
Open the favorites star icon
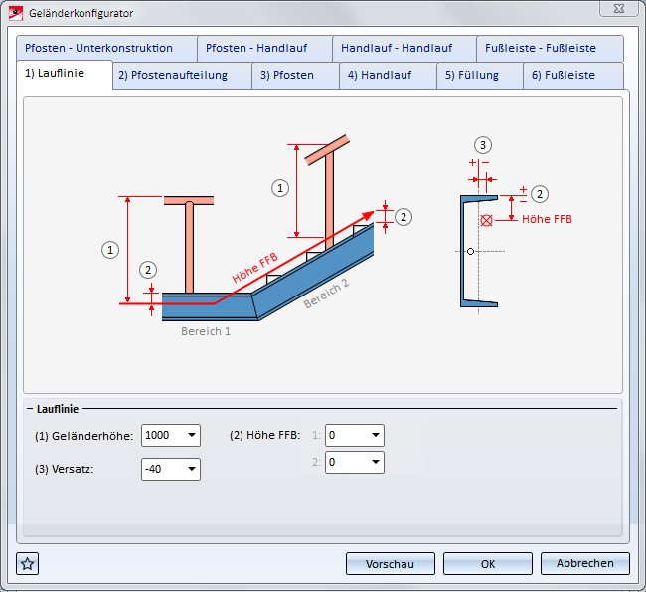27,563
